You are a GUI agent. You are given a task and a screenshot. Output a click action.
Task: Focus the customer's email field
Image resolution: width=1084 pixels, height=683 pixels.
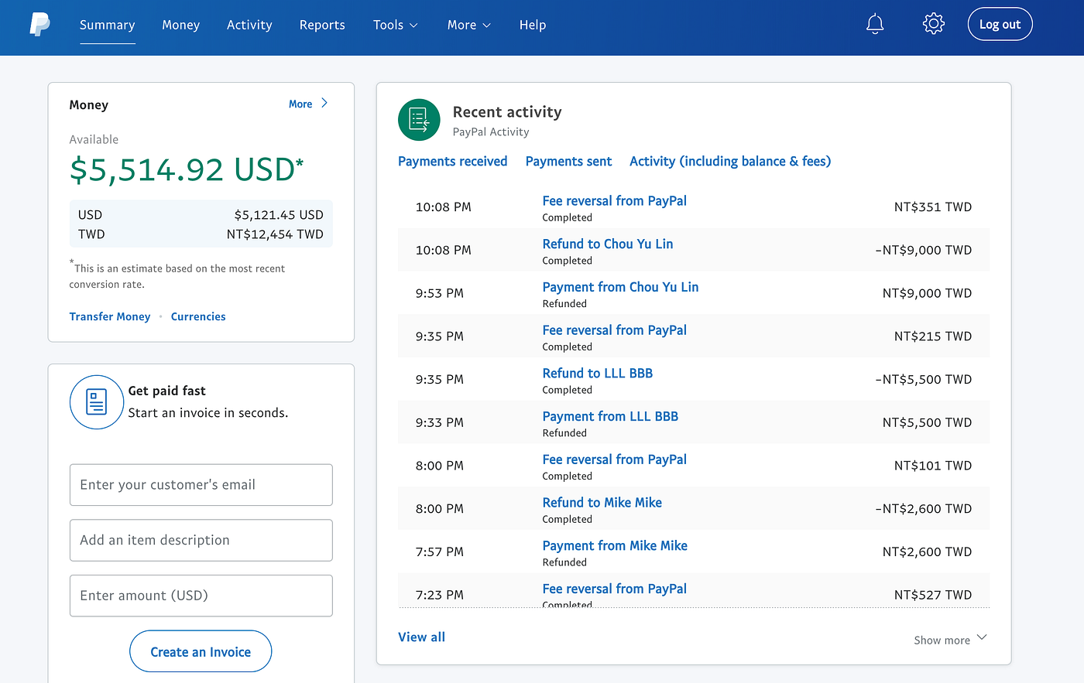201,484
